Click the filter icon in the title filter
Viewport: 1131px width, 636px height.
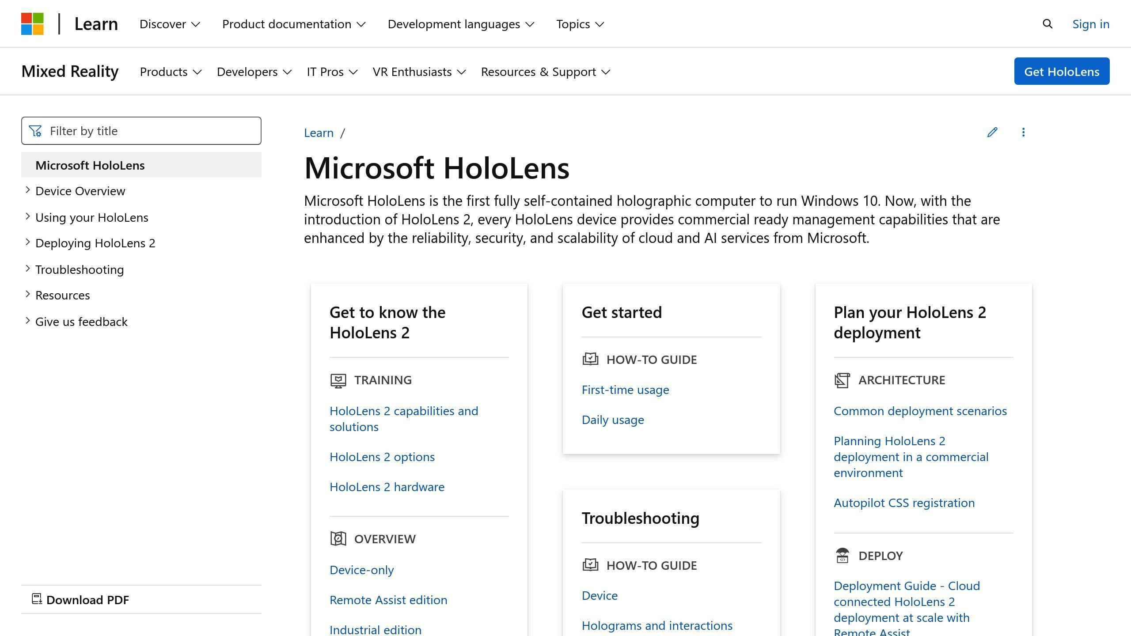[35, 131]
